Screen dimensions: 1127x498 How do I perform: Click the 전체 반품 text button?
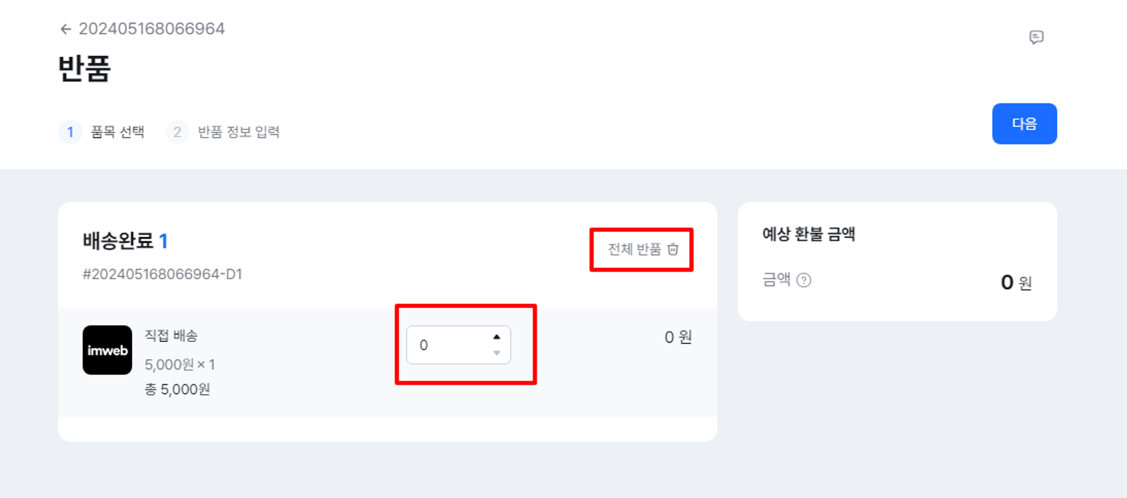pos(634,249)
